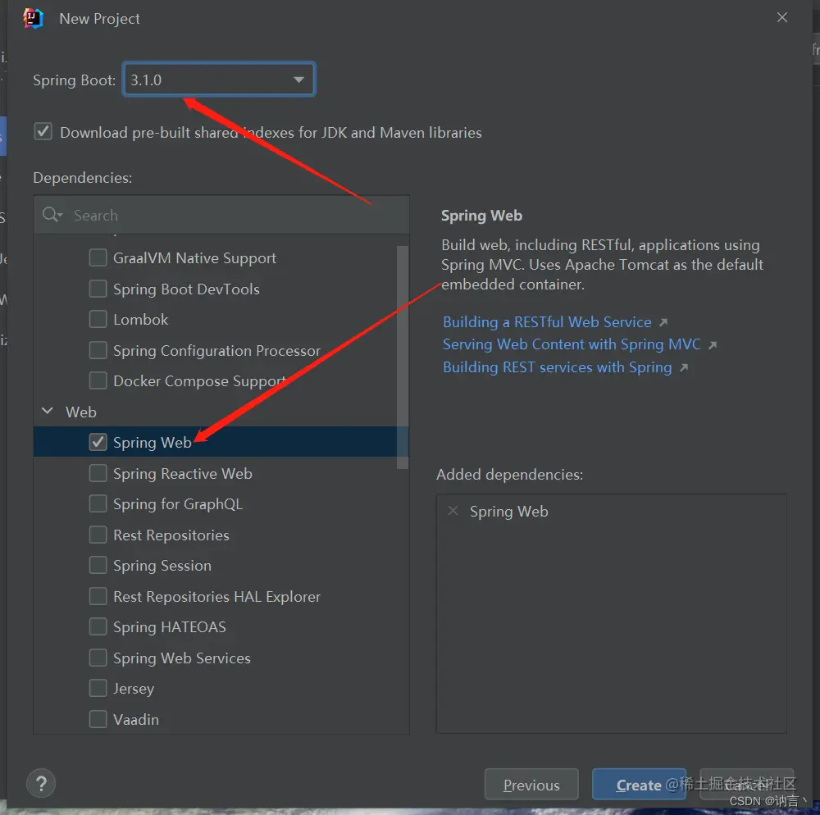Select Spring Web in Added dependencies list
Image resolution: width=820 pixels, height=815 pixels.
point(508,512)
